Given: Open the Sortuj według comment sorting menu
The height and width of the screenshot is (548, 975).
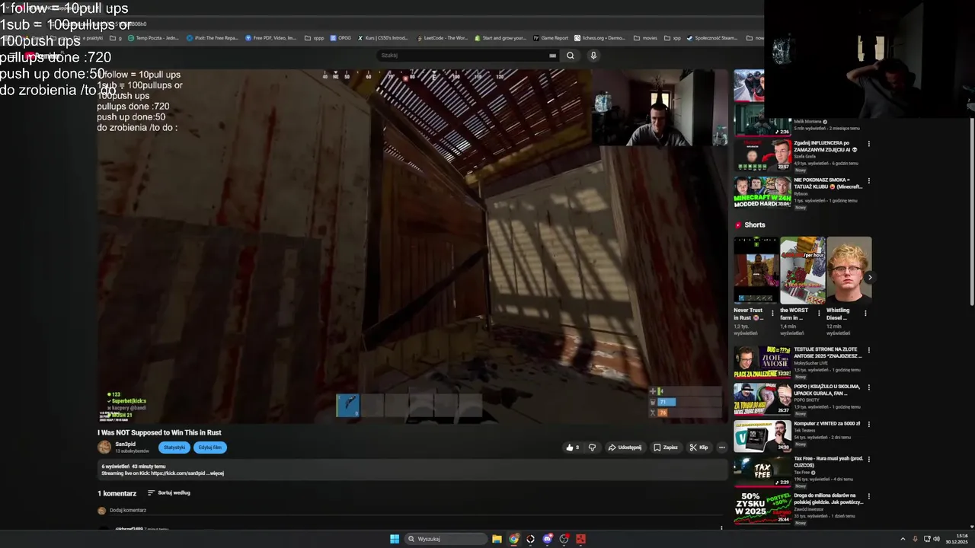Looking at the screenshot, I should point(169,493).
